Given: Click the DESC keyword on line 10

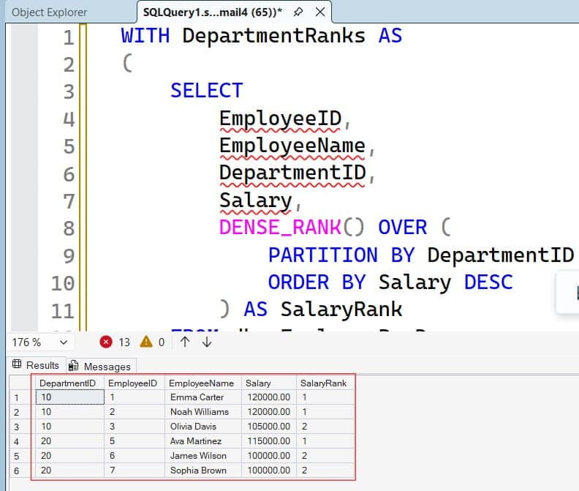Looking at the screenshot, I should point(488,282).
